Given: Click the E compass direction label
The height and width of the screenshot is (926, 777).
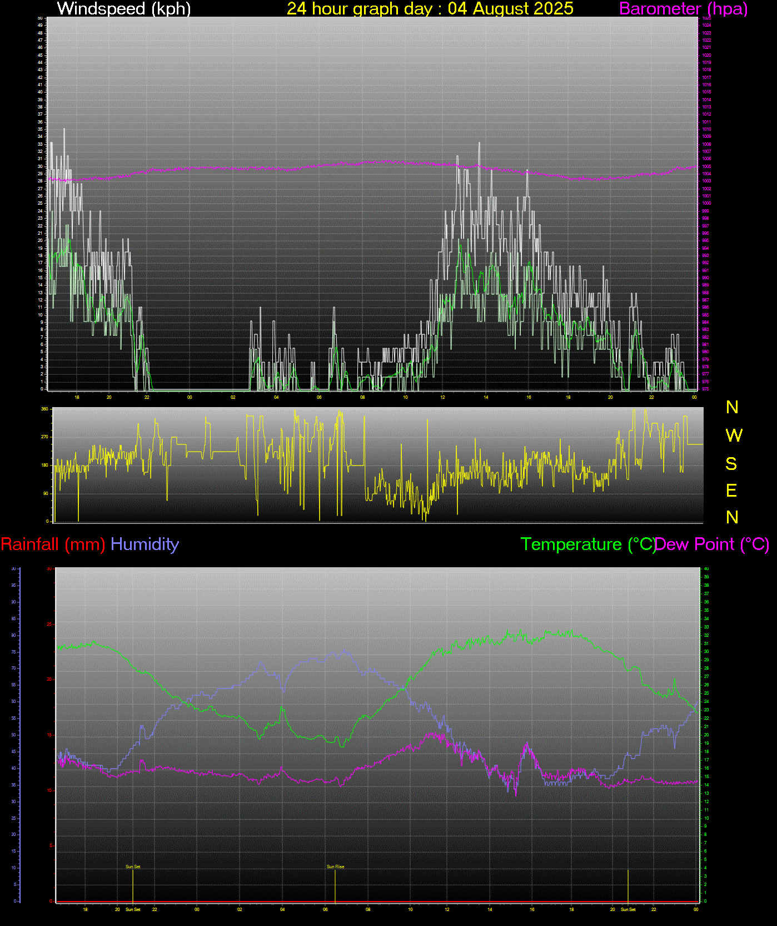Looking at the screenshot, I should click(x=731, y=491).
